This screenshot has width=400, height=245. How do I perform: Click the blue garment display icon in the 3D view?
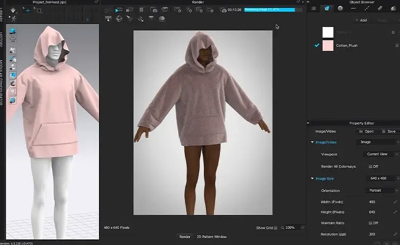coord(12,31)
